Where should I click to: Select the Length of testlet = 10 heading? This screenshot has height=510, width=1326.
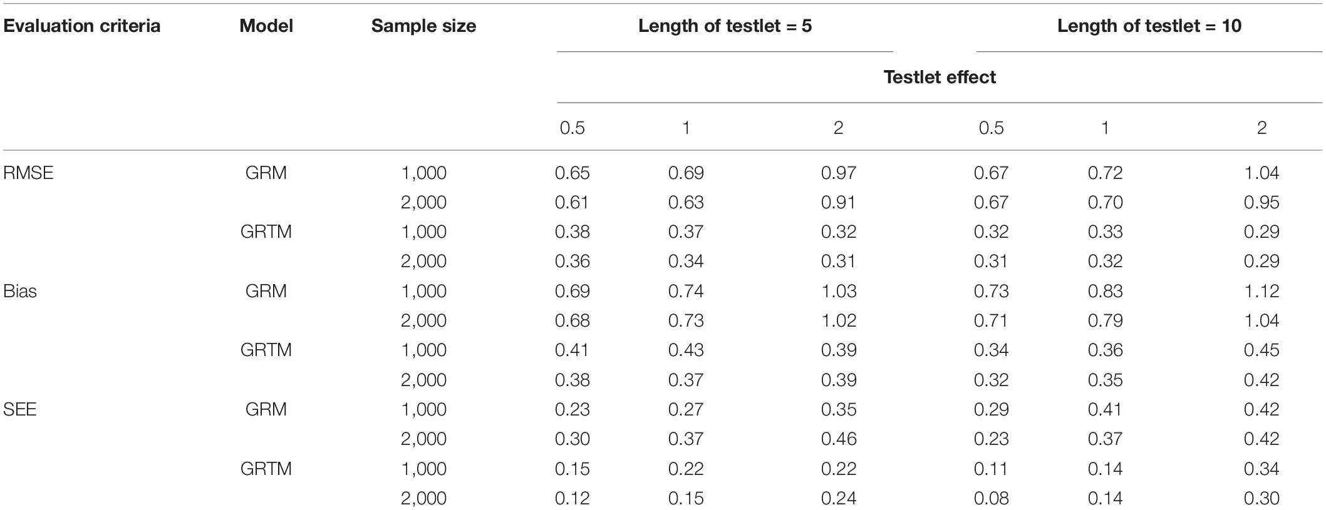(x=1149, y=26)
